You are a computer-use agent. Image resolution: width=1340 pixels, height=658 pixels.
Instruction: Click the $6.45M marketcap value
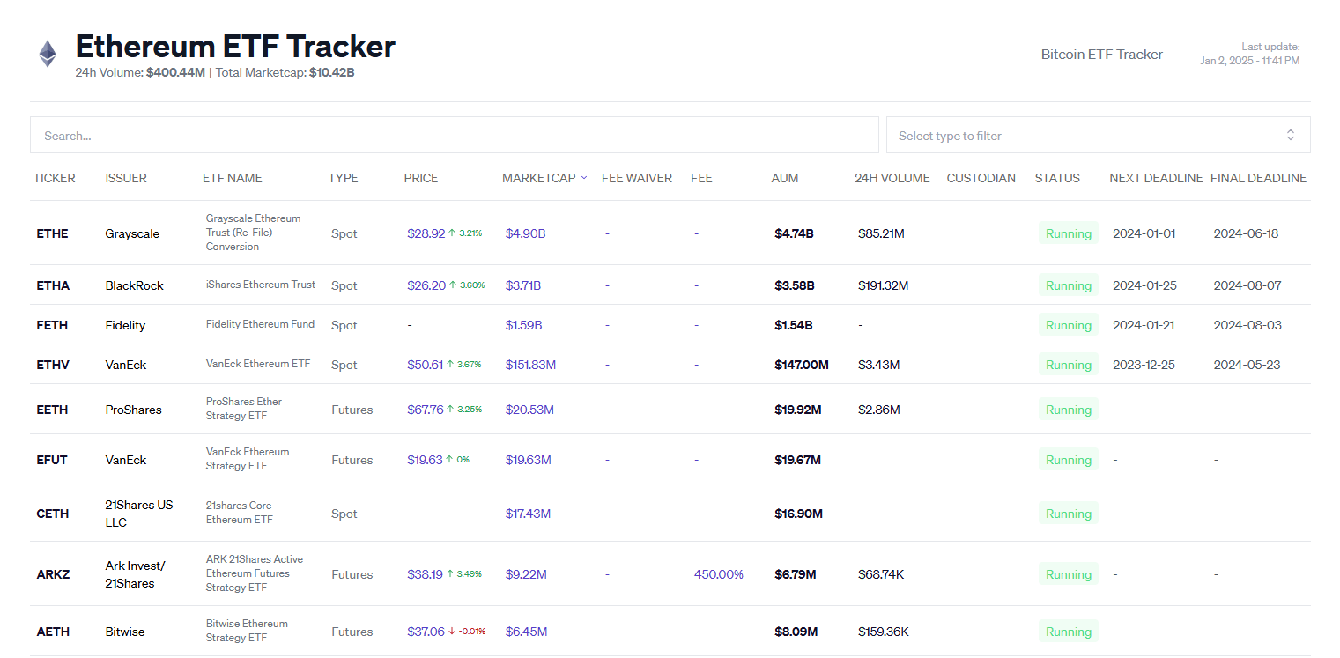click(x=527, y=632)
